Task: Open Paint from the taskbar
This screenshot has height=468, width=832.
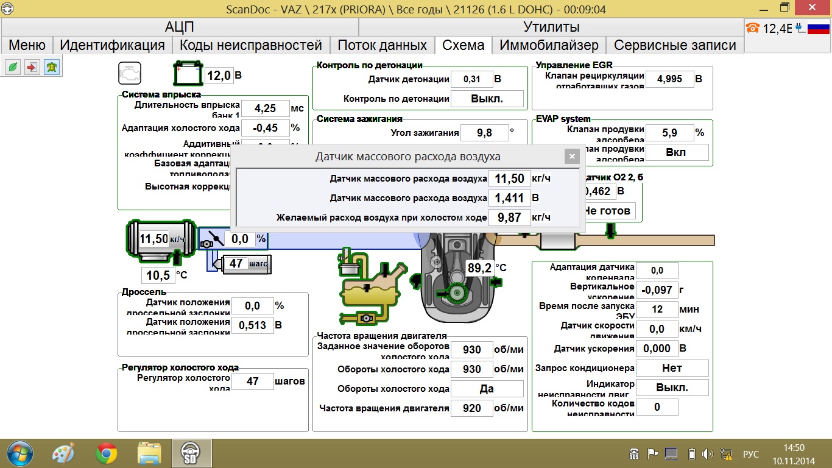Action: [63, 453]
